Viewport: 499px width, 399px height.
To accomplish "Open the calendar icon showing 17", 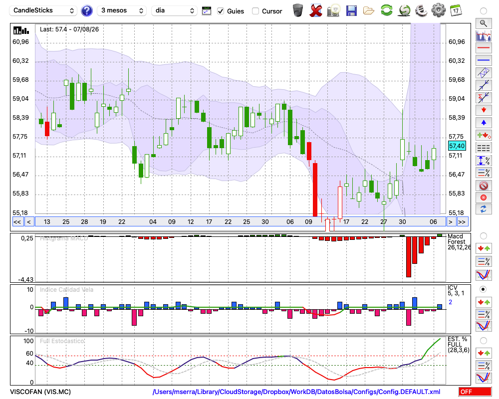I will tap(456, 10).
